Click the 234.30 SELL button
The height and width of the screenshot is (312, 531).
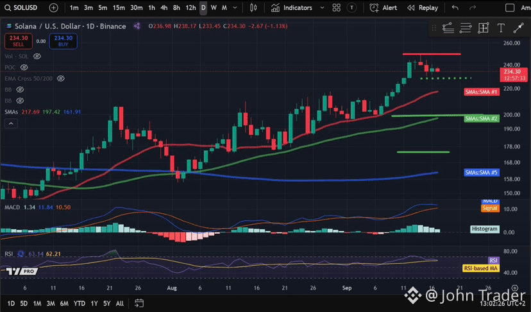[19, 41]
